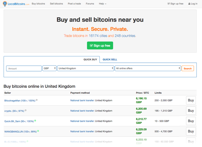Image resolution: width=202 pixels, height=147 pixels.
Task: Open National bank transfer link in Quick.Bit_Sam row
Action: 82,121
